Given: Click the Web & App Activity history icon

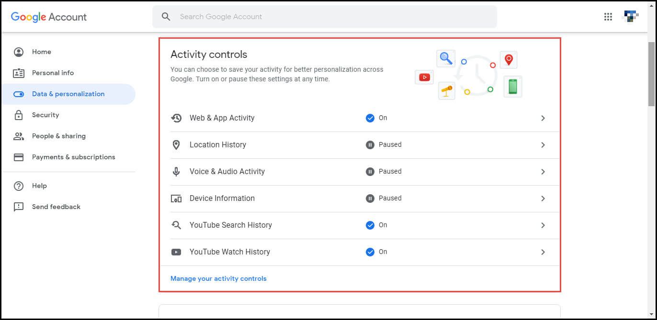Looking at the screenshot, I should 176,118.
